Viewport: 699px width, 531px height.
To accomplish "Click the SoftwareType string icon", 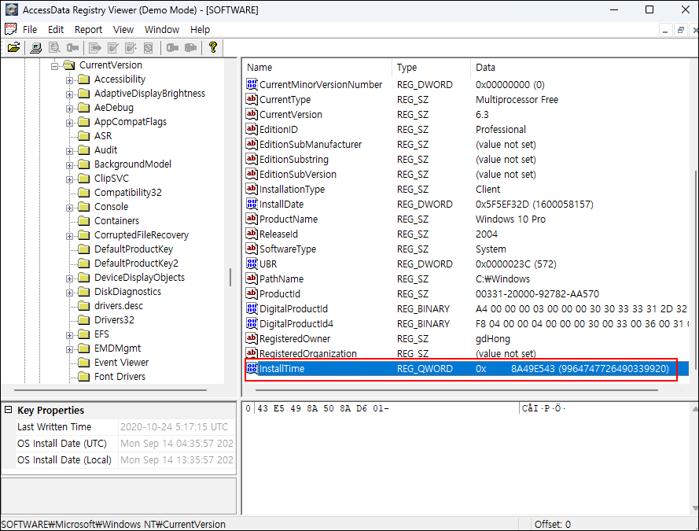I will coord(252,249).
